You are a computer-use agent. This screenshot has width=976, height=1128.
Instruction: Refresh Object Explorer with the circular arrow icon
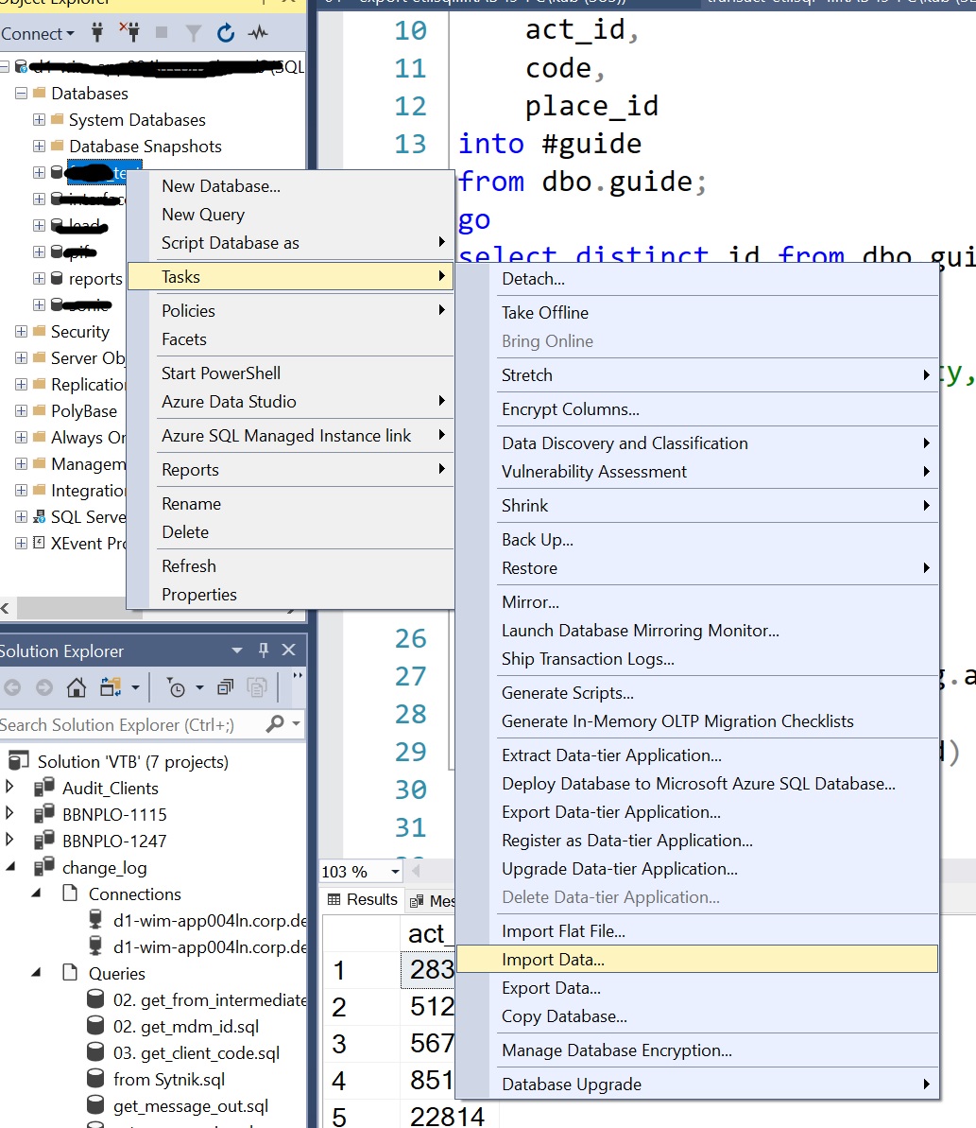pos(225,34)
